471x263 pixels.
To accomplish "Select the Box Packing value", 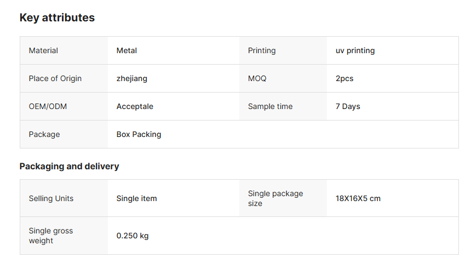I will [139, 134].
